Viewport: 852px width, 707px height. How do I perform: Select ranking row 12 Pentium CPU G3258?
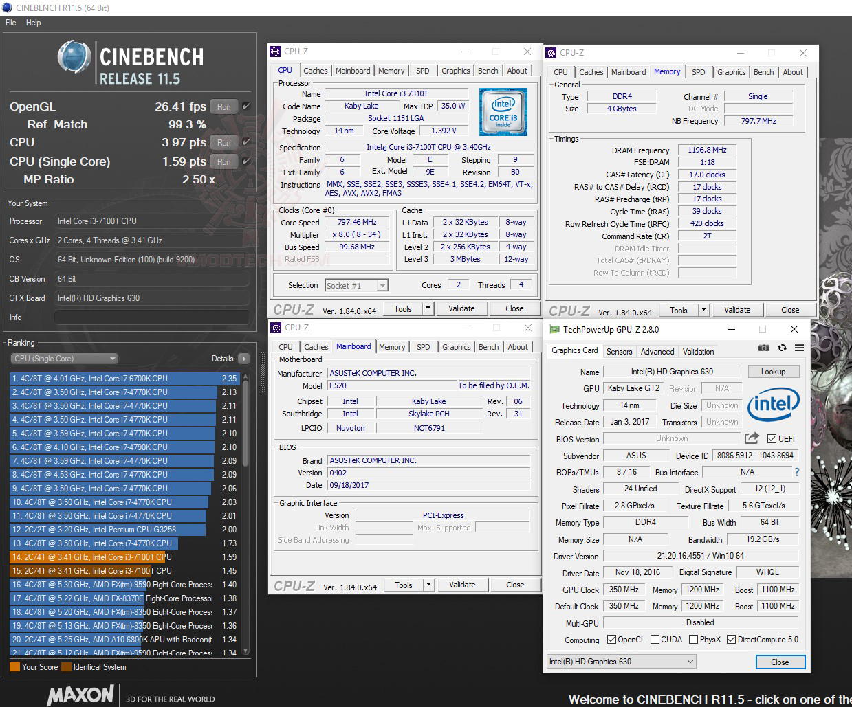(x=124, y=530)
